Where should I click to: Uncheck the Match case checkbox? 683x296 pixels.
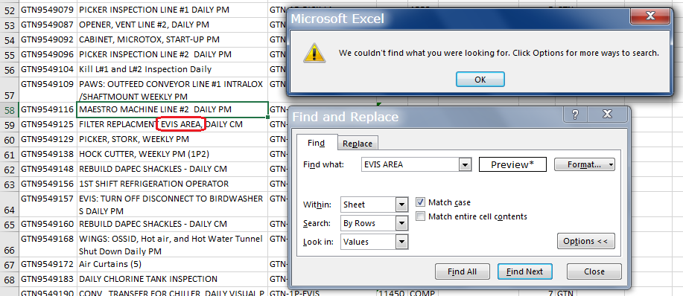(420, 202)
